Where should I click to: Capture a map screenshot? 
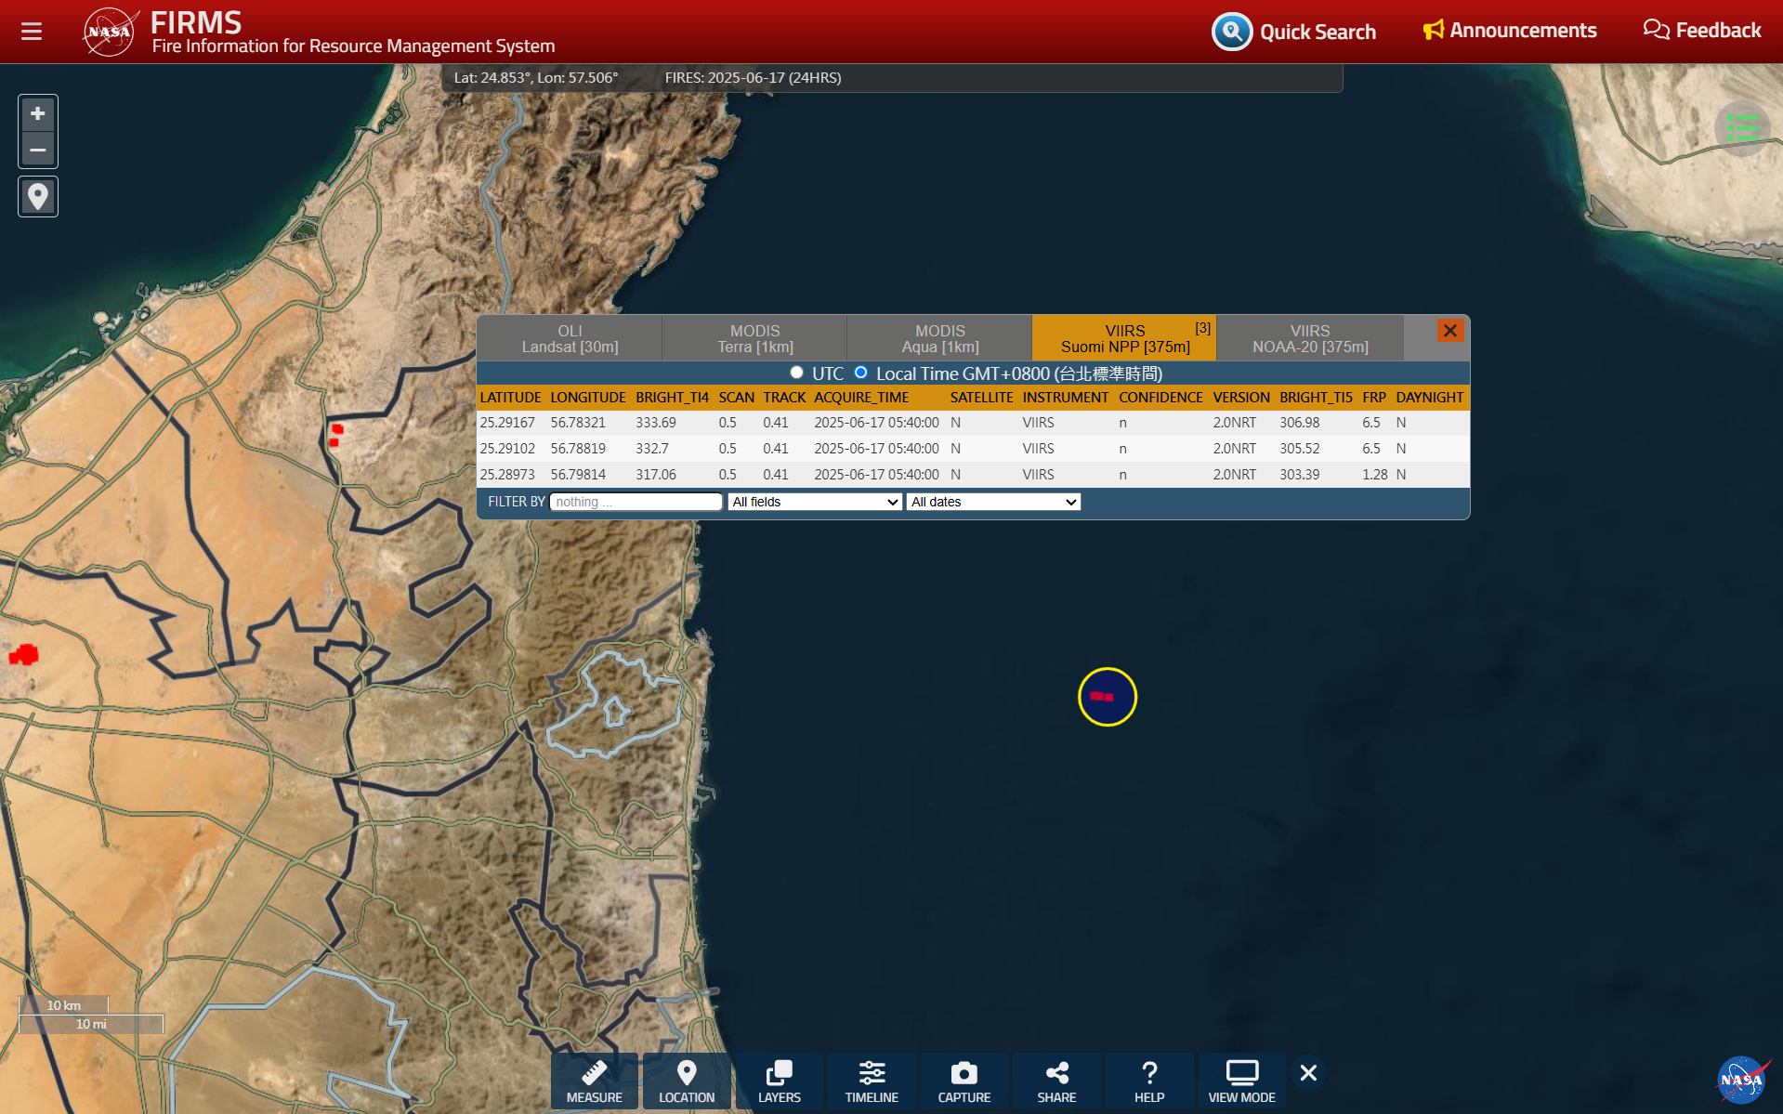point(964,1081)
